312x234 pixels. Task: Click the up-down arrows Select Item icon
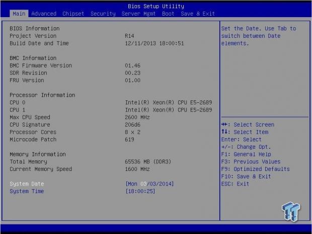coord(224,132)
